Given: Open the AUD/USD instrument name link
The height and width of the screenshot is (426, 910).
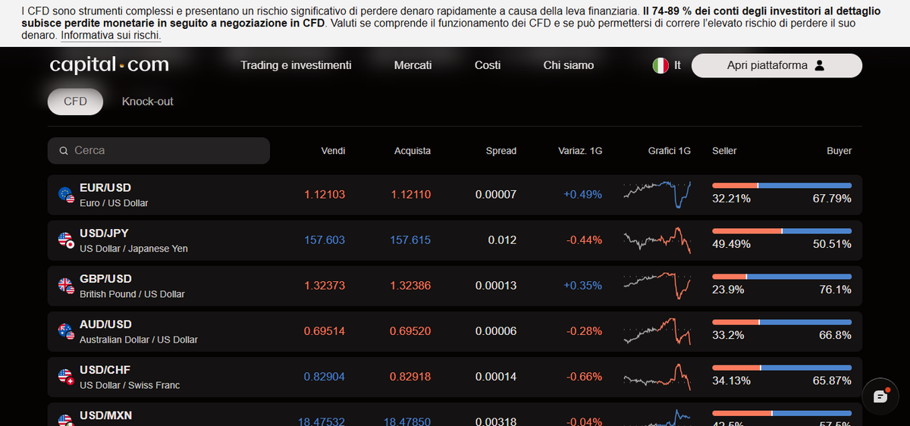Looking at the screenshot, I should point(105,324).
